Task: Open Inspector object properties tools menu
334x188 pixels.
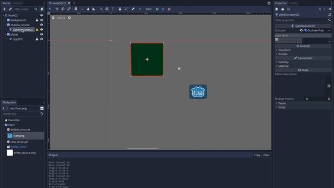Action: click(x=329, y=15)
